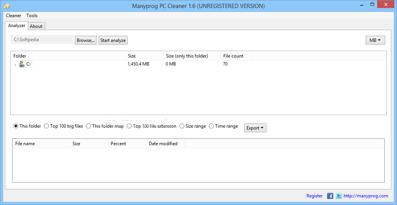Image resolution: width=397 pixels, height=205 pixels.
Task: Maximize the PC Cleaner window
Action: tap(372, 4)
